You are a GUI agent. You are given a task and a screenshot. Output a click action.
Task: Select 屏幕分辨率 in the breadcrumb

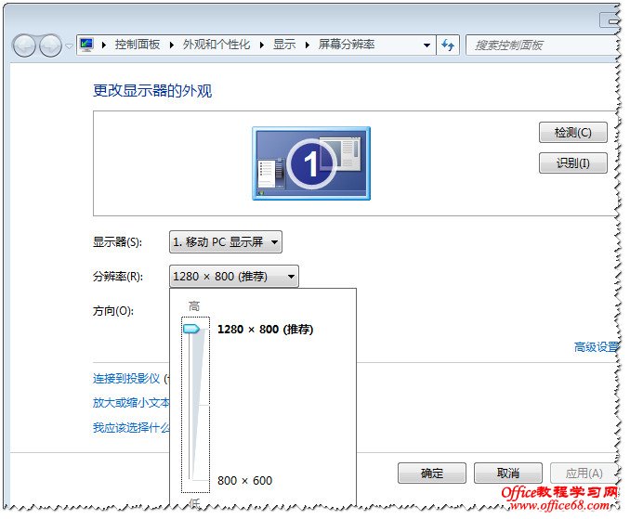click(347, 45)
